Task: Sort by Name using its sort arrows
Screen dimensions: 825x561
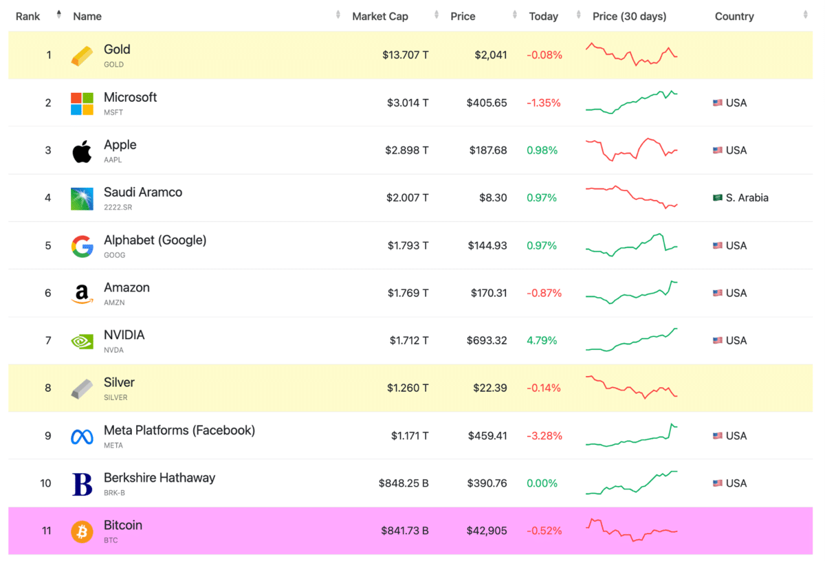Action: pyautogui.click(x=338, y=14)
